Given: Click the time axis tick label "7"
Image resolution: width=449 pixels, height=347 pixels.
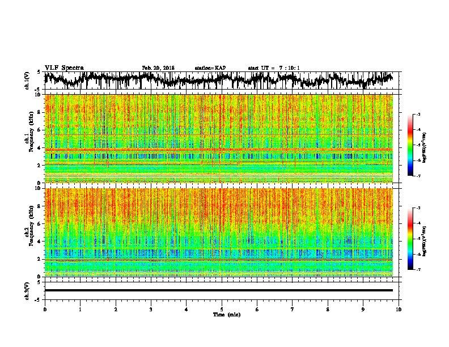Looking at the screenshot, I should point(293,310).
